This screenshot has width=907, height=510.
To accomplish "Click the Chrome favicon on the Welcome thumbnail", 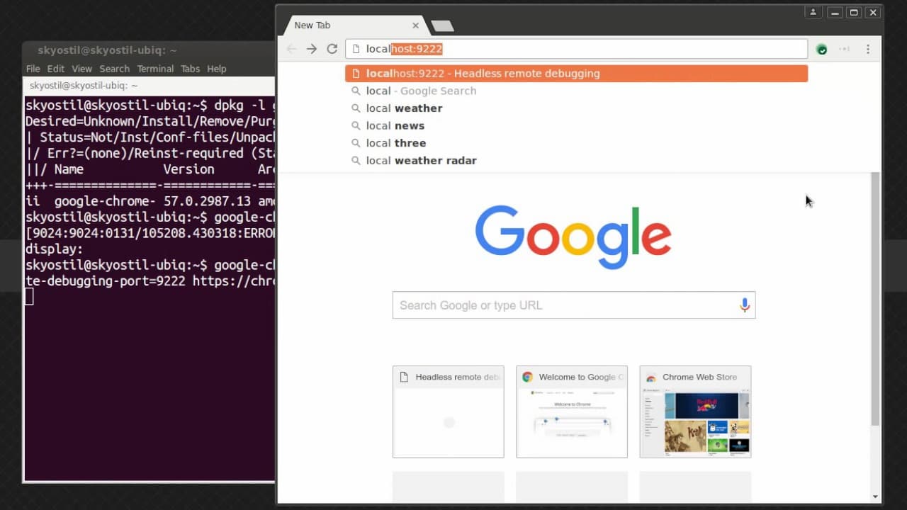I will pos(527,377).
